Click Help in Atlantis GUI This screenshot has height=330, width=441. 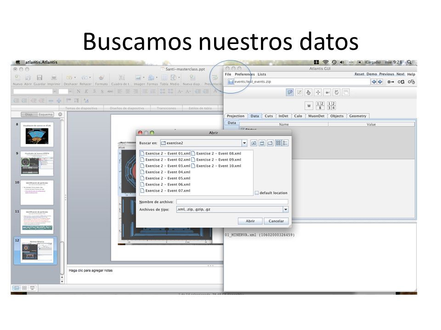(x=411, y=74)
